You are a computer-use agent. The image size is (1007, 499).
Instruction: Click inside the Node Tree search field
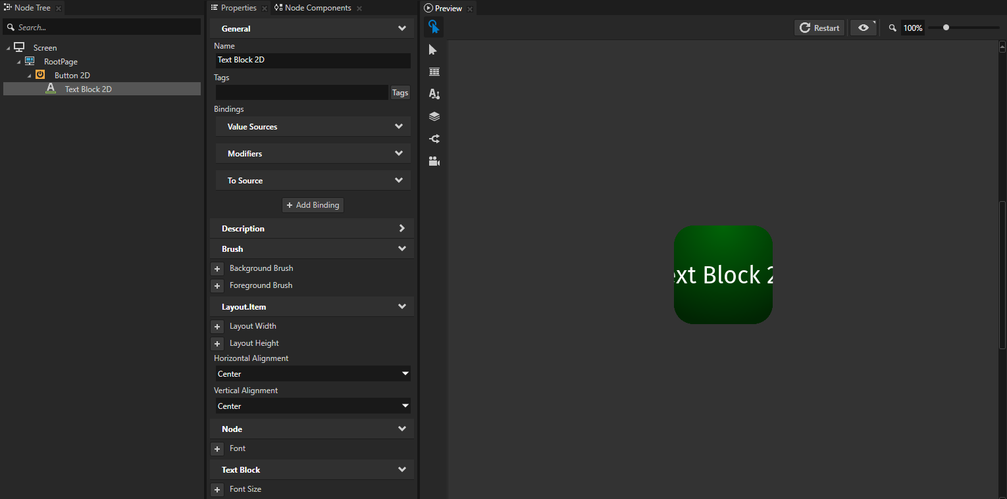(102, 27)
